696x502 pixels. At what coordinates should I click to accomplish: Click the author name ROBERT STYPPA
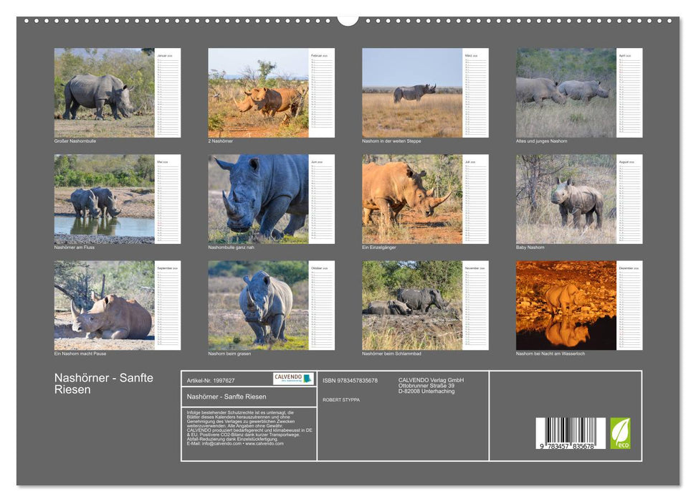click(x=341, y=399)
